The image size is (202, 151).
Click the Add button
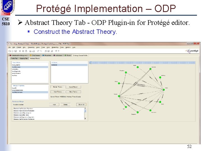(x=54, y=105)
